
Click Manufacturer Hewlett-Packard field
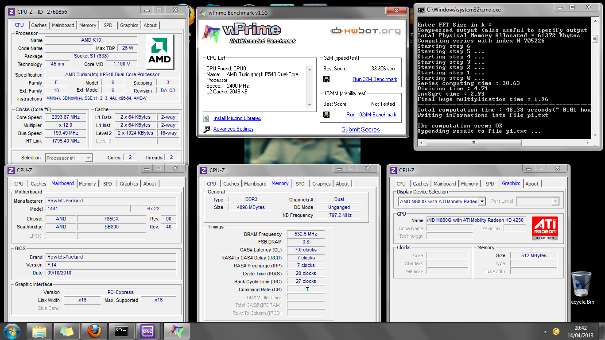(111, 201)
